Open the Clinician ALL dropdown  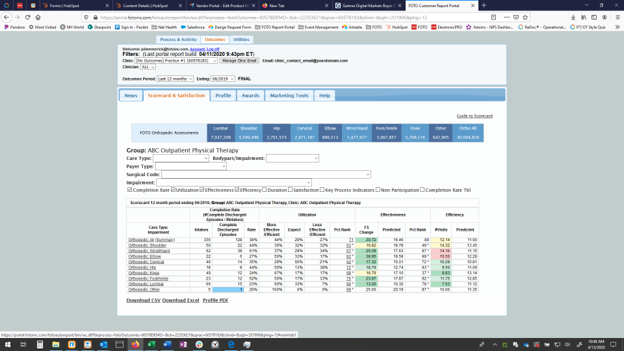click(x=148, y=67)
